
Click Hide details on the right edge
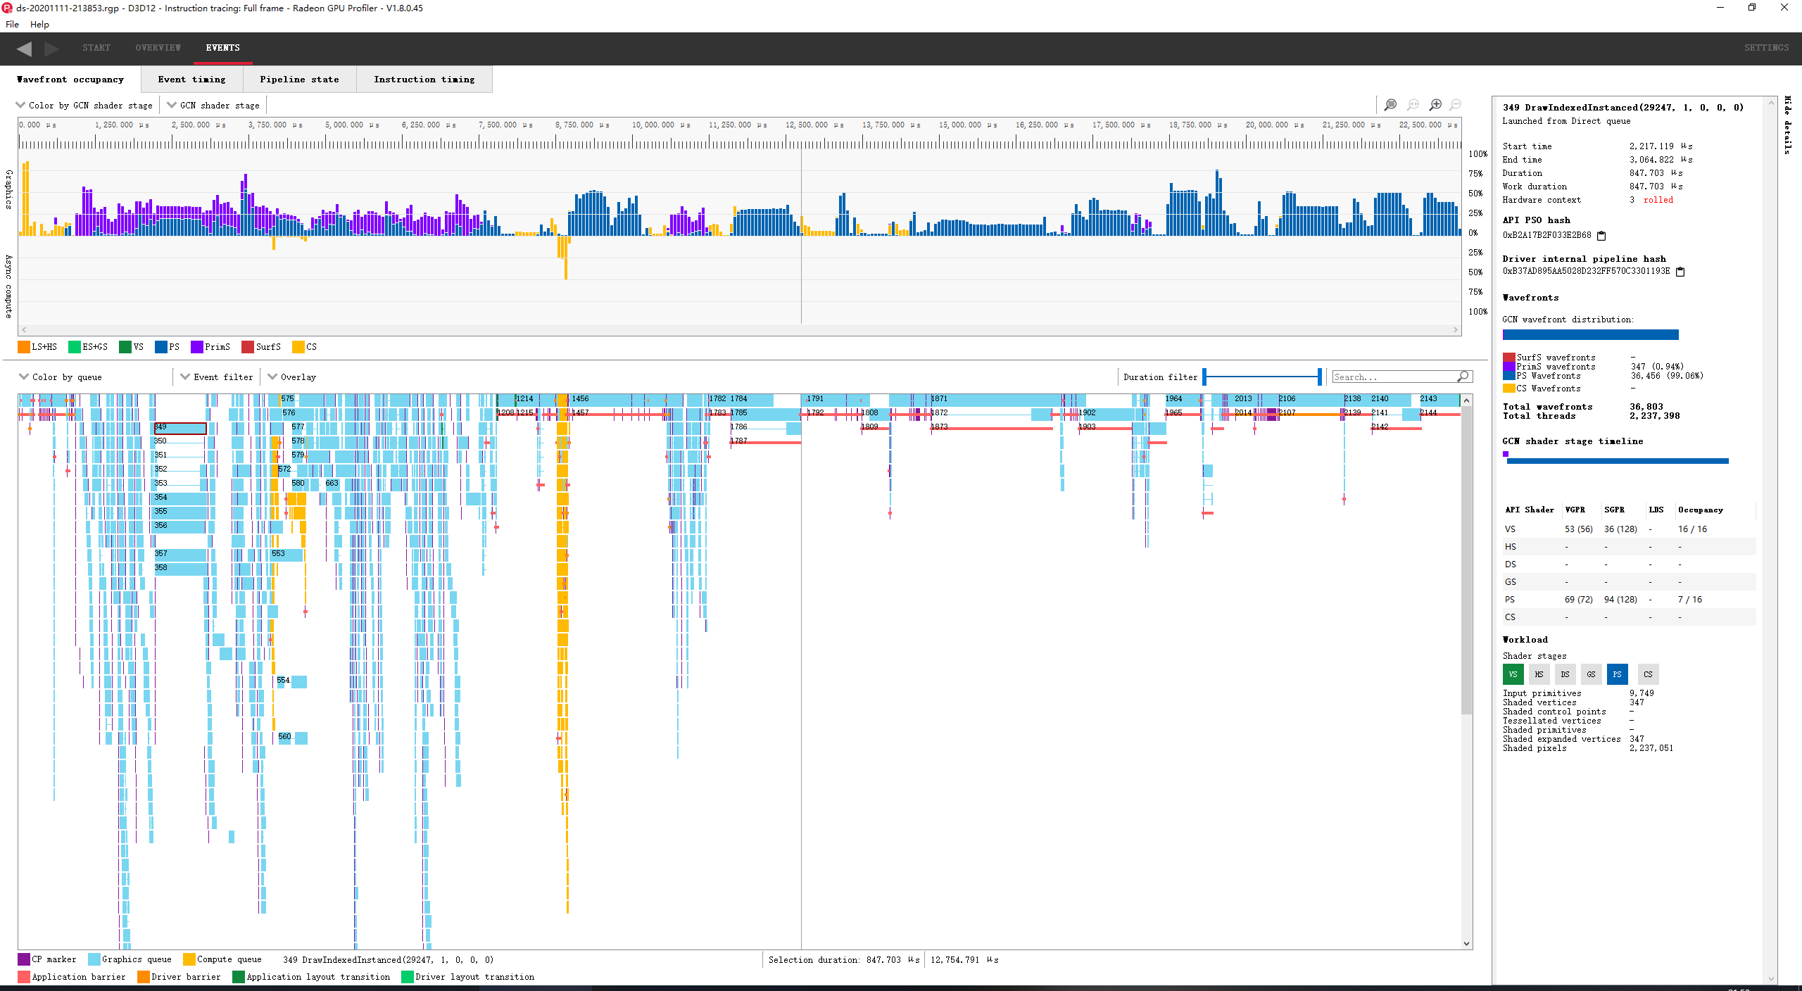(1787, 125)
